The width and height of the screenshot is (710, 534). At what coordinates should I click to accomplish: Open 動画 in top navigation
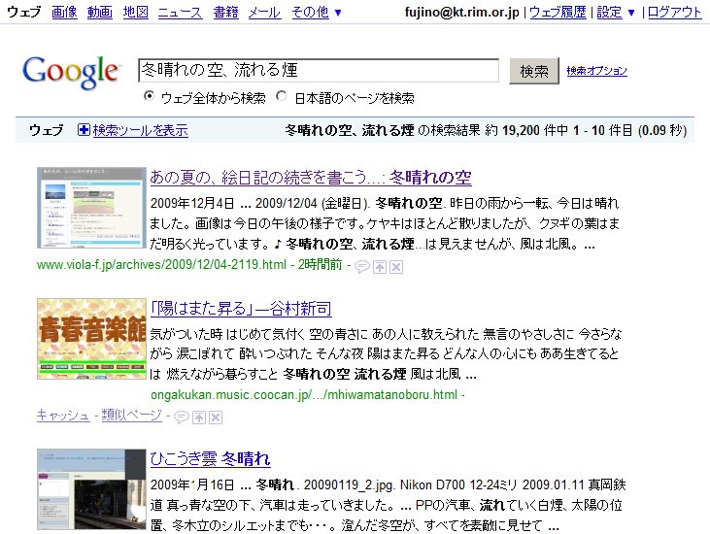pos(100,13)
